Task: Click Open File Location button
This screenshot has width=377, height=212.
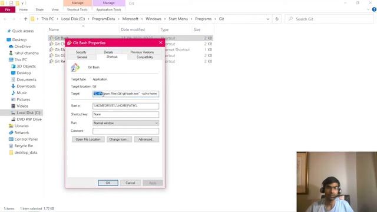Action: 88,140
